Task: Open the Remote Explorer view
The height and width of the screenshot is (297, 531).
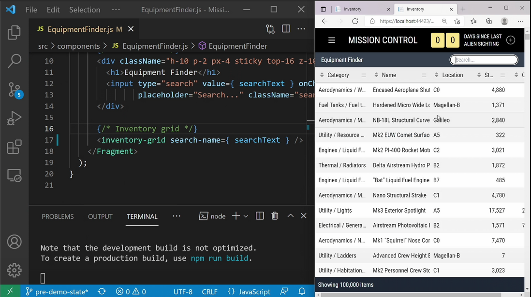Action: (14, 175)
